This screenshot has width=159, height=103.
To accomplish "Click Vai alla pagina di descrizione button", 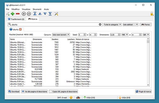I will (34, 92).
